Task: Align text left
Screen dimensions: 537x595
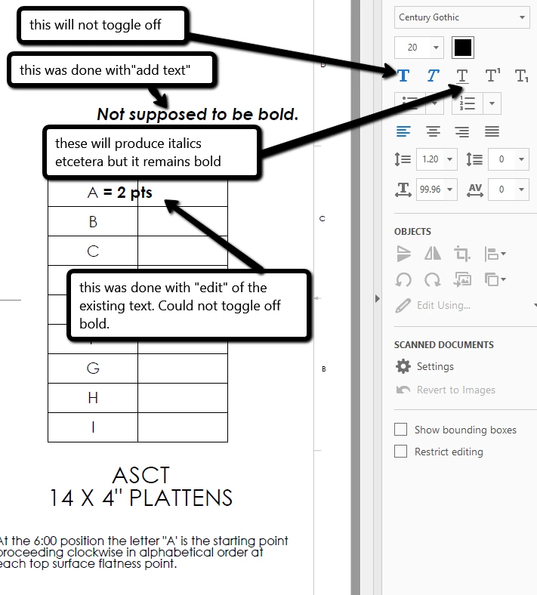Action: [403, 131]
